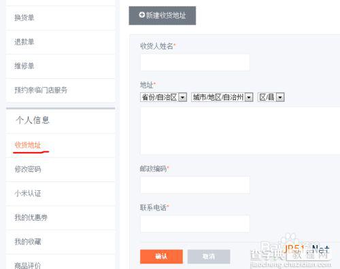Open 我的优惠券 in the sidebar
The height and width of the screenshot is (269, 340).
[x=31, y=217]
